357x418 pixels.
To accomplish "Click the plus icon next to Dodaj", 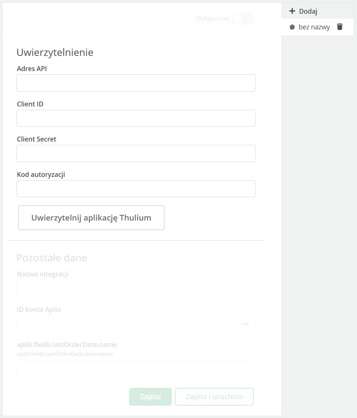I will coord(292,11).
